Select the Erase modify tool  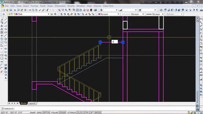coord(2,19)
